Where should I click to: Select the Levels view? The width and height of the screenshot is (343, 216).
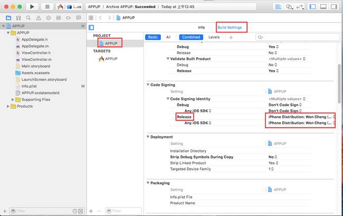[214, 37]
